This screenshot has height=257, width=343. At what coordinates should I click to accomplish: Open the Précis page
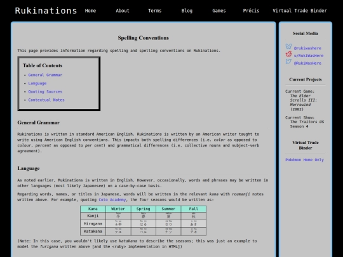(x=251, y=11)
